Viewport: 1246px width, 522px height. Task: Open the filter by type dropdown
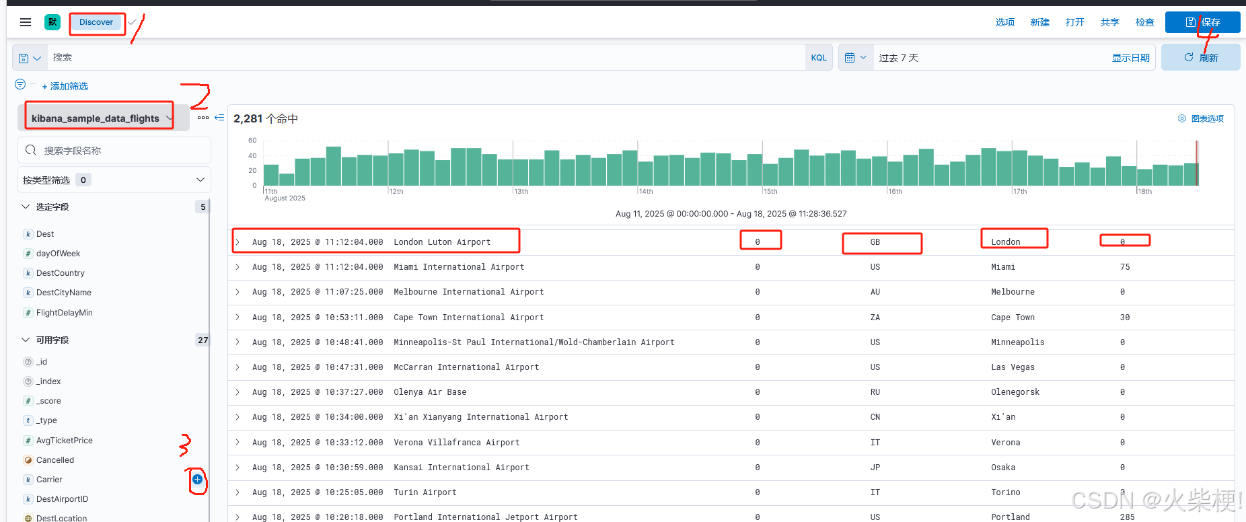click(114, 180)
